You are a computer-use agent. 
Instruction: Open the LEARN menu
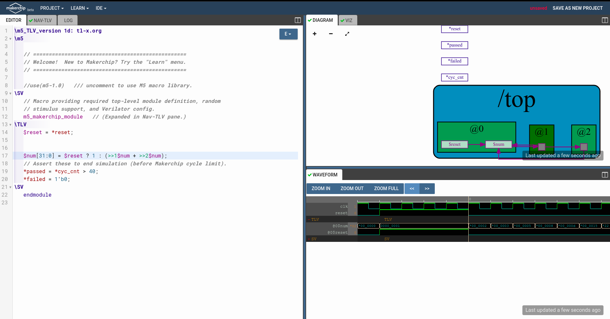pyautogui.click(x=79, y=8)
